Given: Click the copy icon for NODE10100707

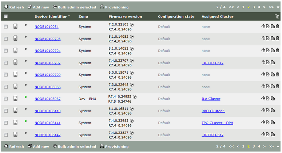Looking at the screenshot, I should [x=273, y=62].
